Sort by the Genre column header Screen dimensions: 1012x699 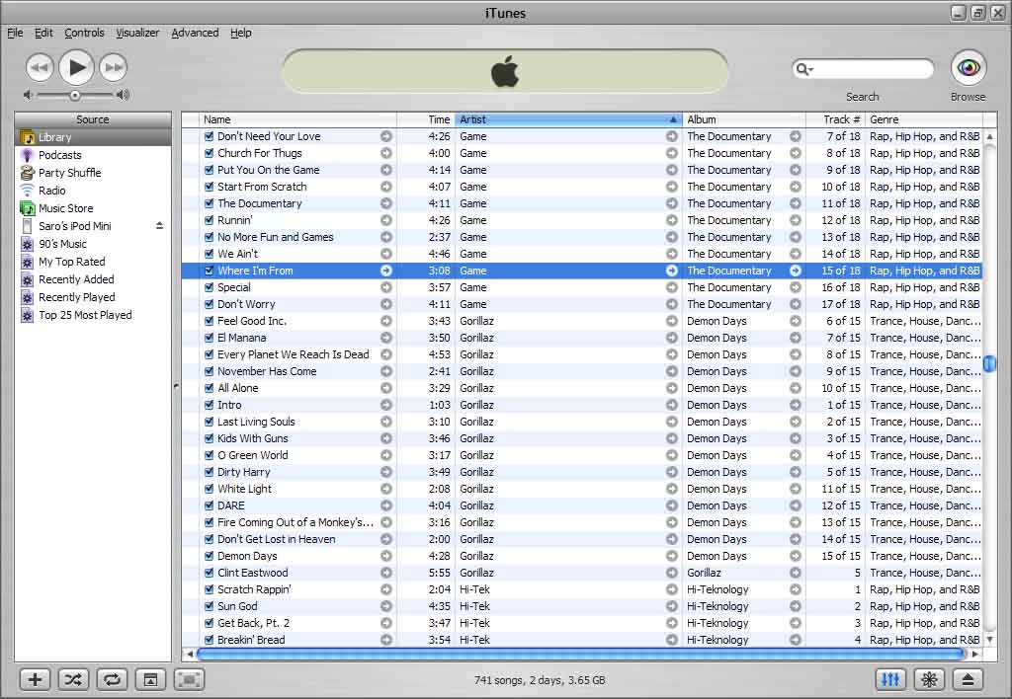pyautogui.click(x=924, y=119)
